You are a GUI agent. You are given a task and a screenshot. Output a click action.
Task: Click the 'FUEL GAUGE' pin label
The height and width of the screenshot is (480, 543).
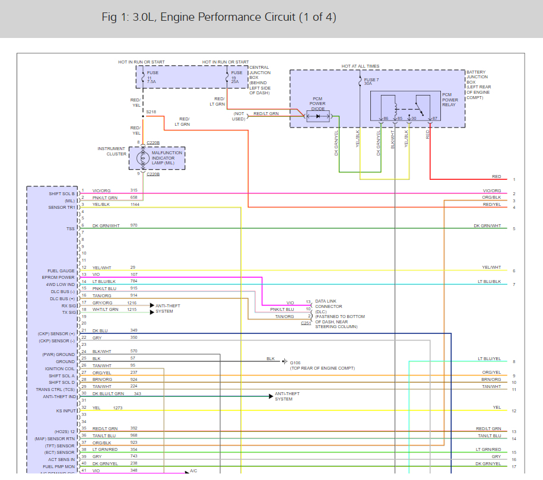pos(61,271)
